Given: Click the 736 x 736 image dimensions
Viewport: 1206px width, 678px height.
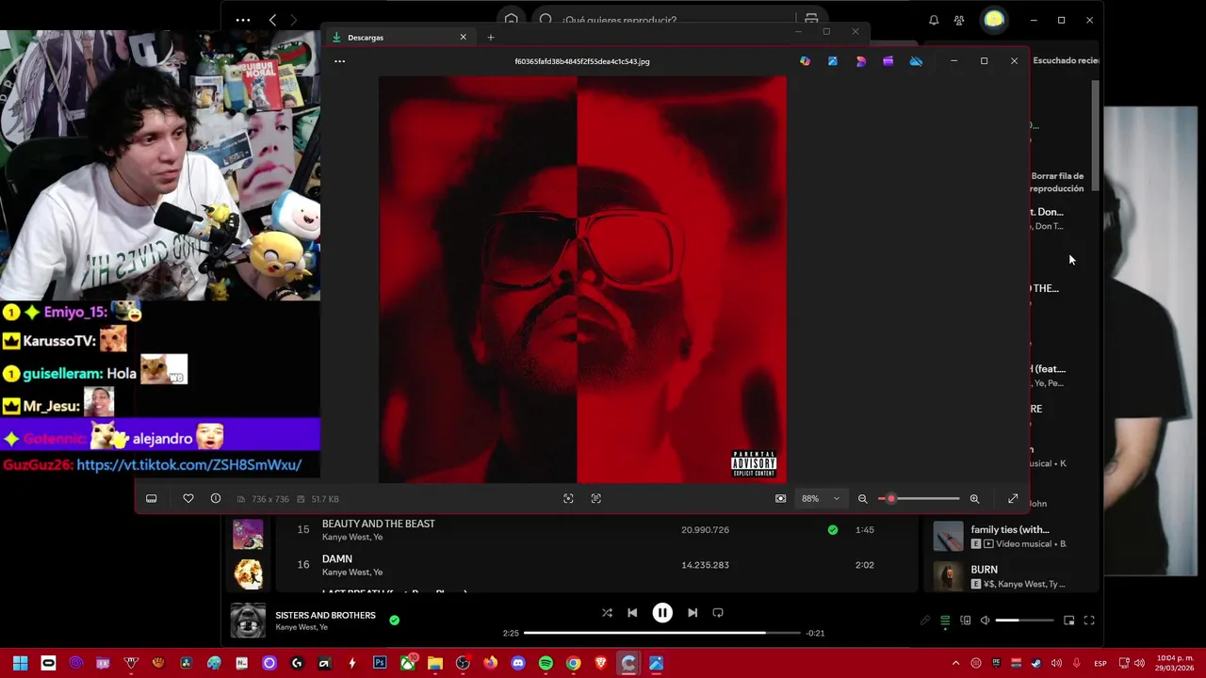Looking at the screenshot, I should 269,499.
